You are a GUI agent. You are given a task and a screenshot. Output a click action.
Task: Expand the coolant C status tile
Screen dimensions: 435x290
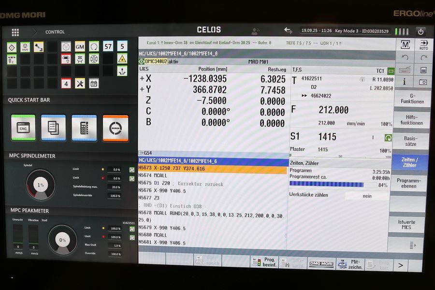12,59
